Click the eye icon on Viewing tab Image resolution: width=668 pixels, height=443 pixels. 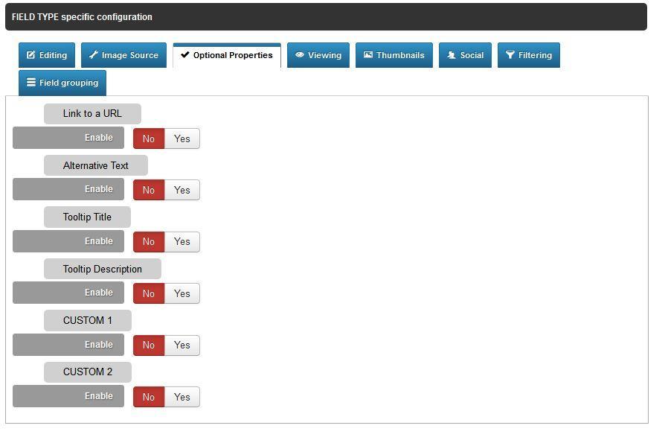click(300, 54)
